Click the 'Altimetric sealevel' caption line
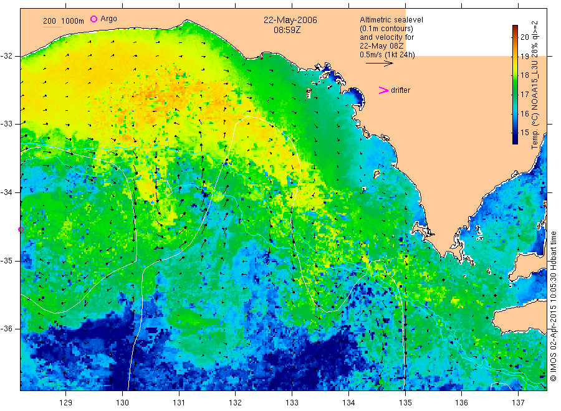Image resolution: width=561 pixels, height=411 pixels. pos(391,20)
